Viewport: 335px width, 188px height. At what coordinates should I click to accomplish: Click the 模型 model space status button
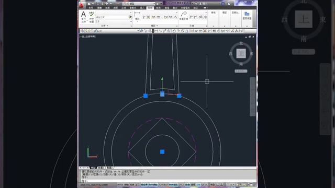click(x=213, y=184)
